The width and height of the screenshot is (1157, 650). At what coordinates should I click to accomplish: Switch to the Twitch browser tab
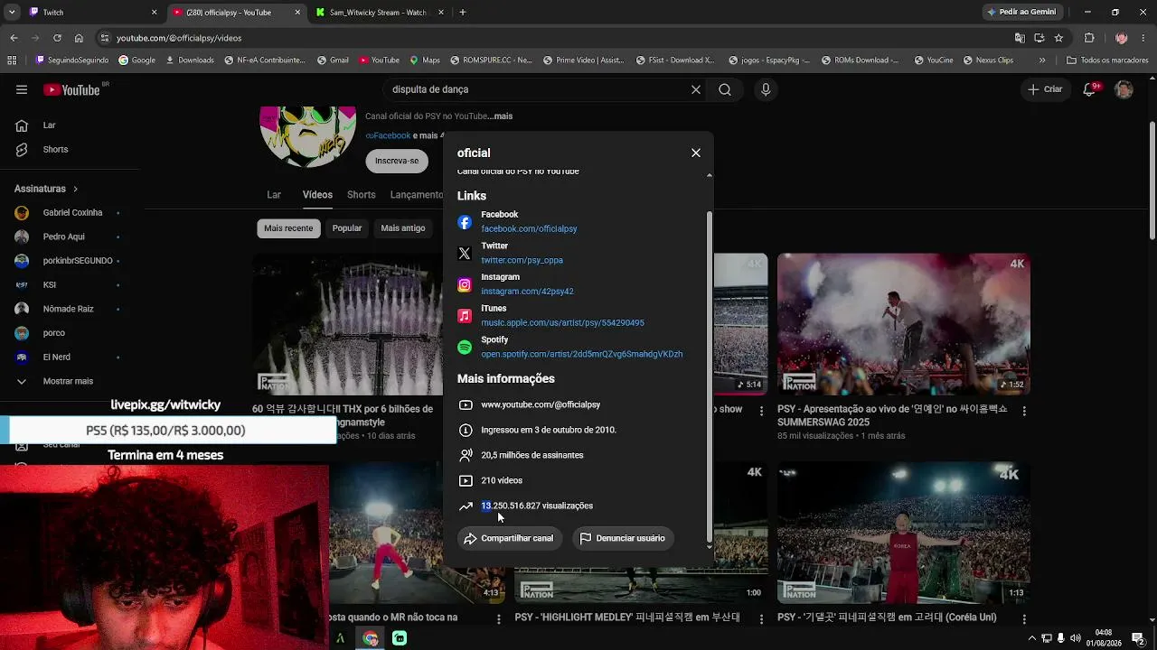(x=90, y=13)
